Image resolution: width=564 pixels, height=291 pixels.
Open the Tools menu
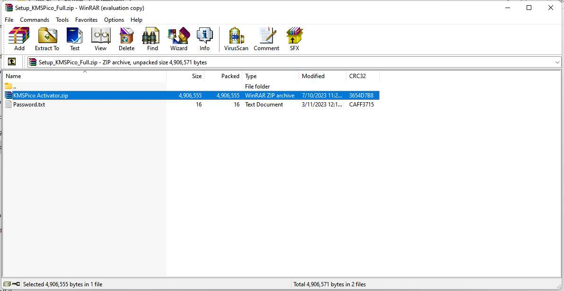[x=62, y=20]
